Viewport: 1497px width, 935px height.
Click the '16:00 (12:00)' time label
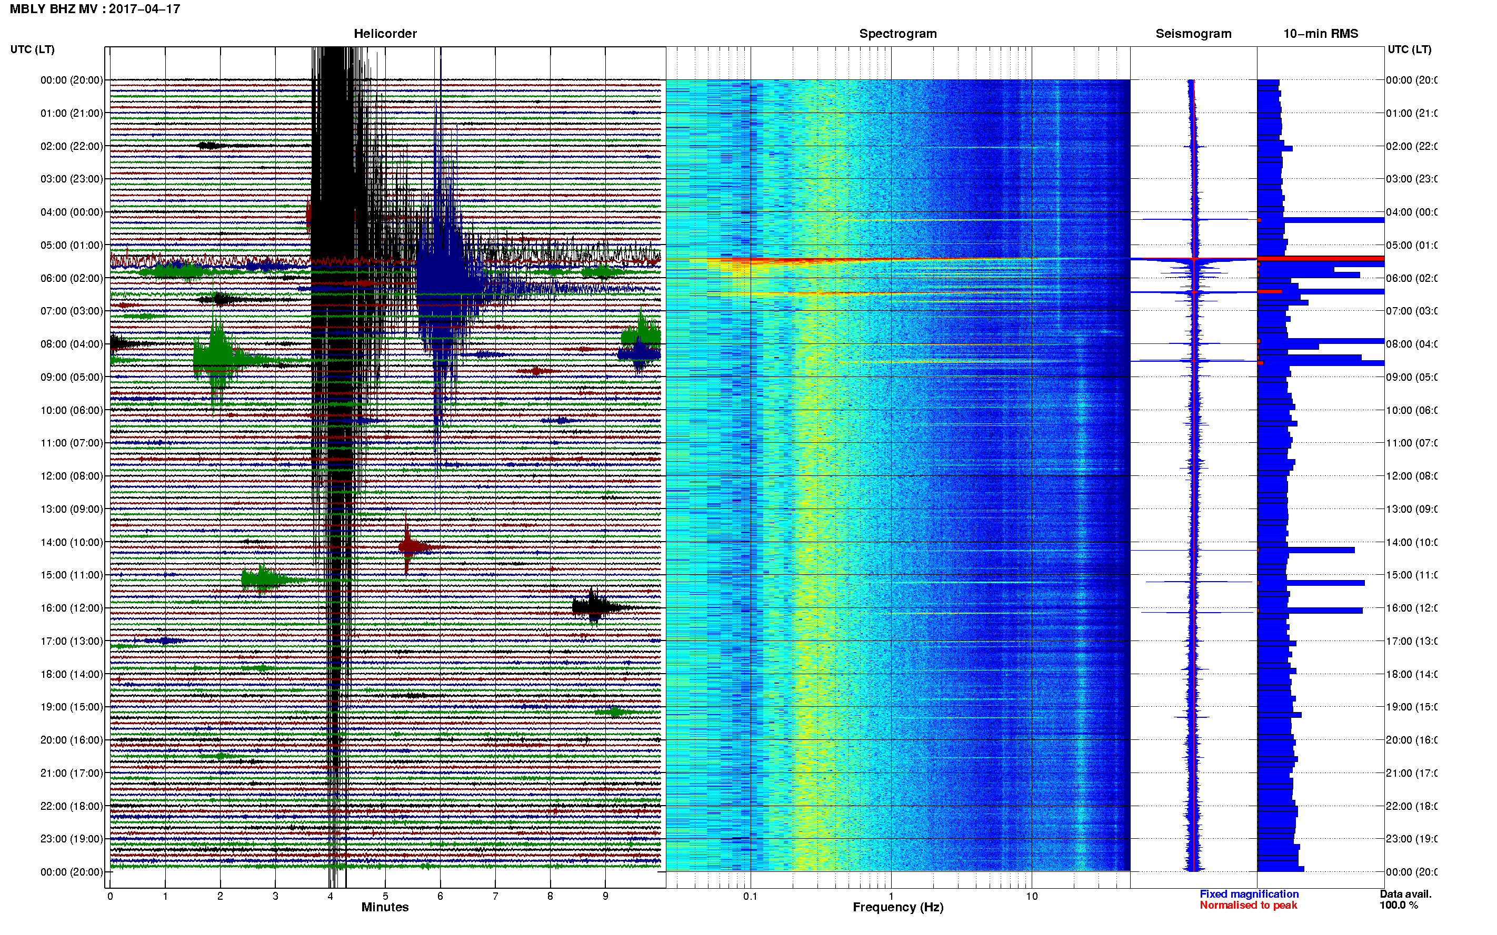72,608
